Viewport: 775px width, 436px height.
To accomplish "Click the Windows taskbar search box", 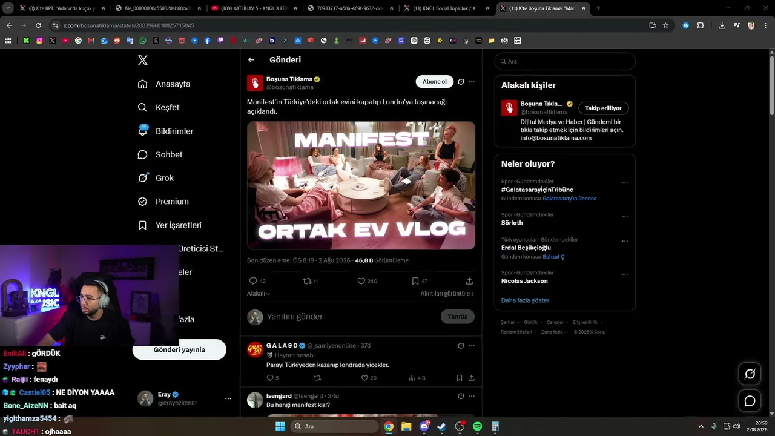I will click(335, 426).
